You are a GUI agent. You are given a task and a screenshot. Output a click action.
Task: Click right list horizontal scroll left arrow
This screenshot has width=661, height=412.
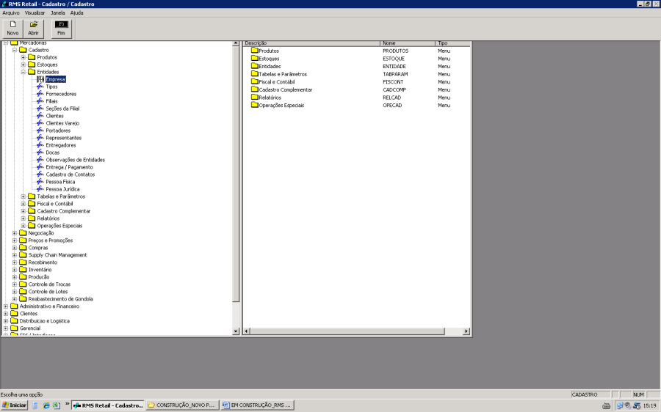point(247,331)
